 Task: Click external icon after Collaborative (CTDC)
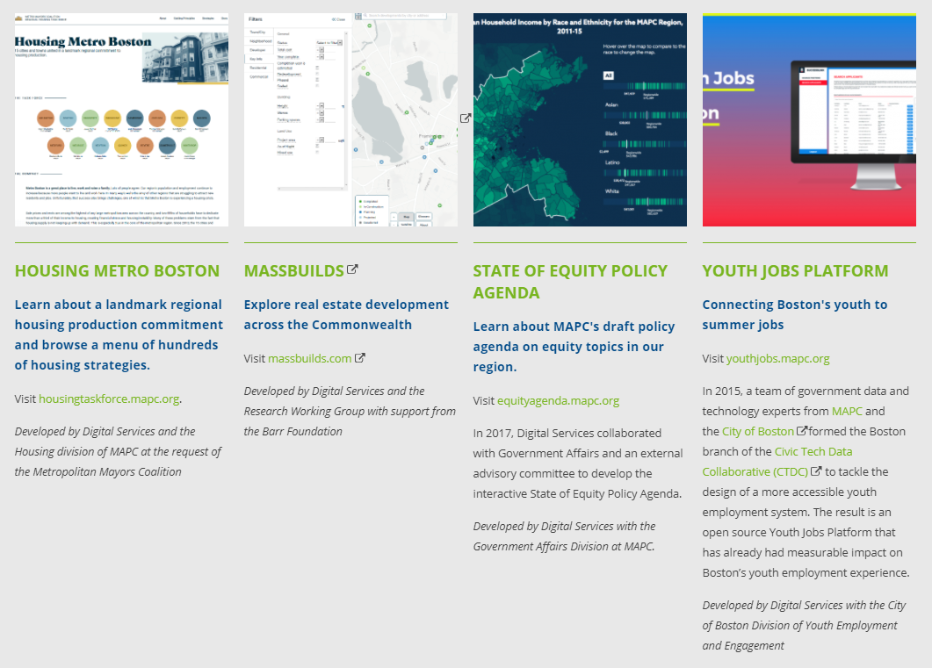(816, 470)
